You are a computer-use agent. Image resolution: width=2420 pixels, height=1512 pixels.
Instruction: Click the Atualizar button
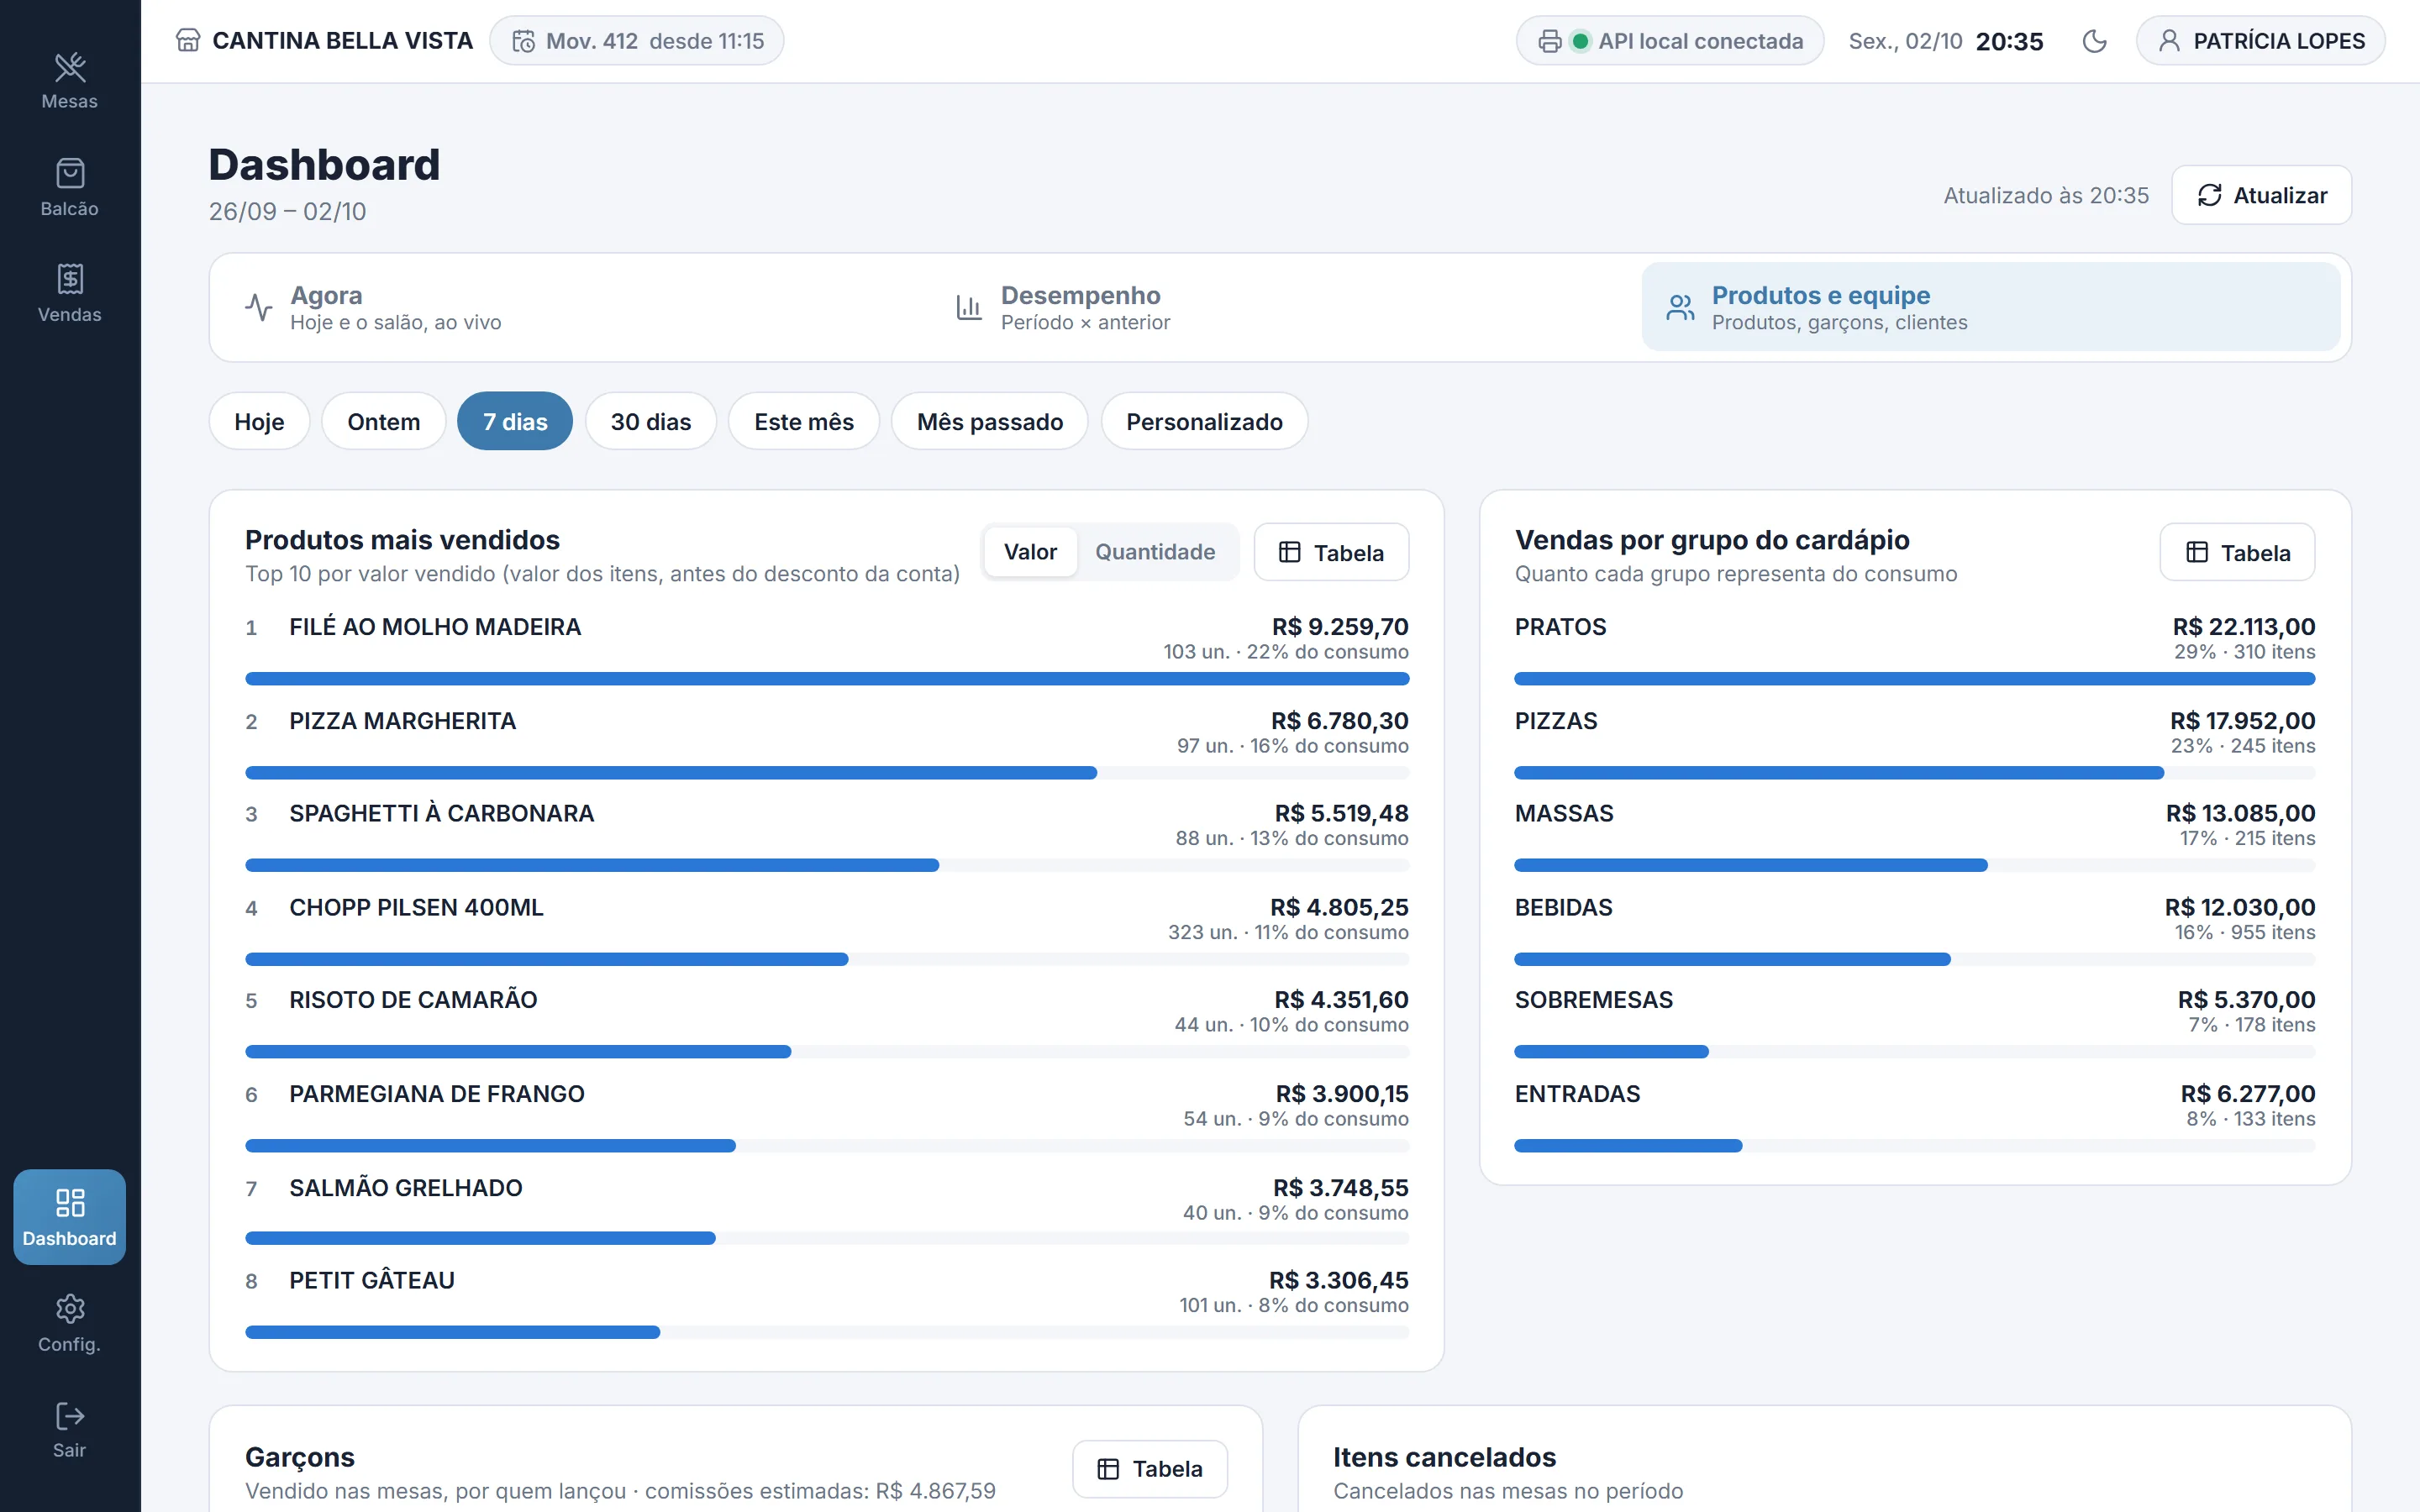(x=2261, y=195)
